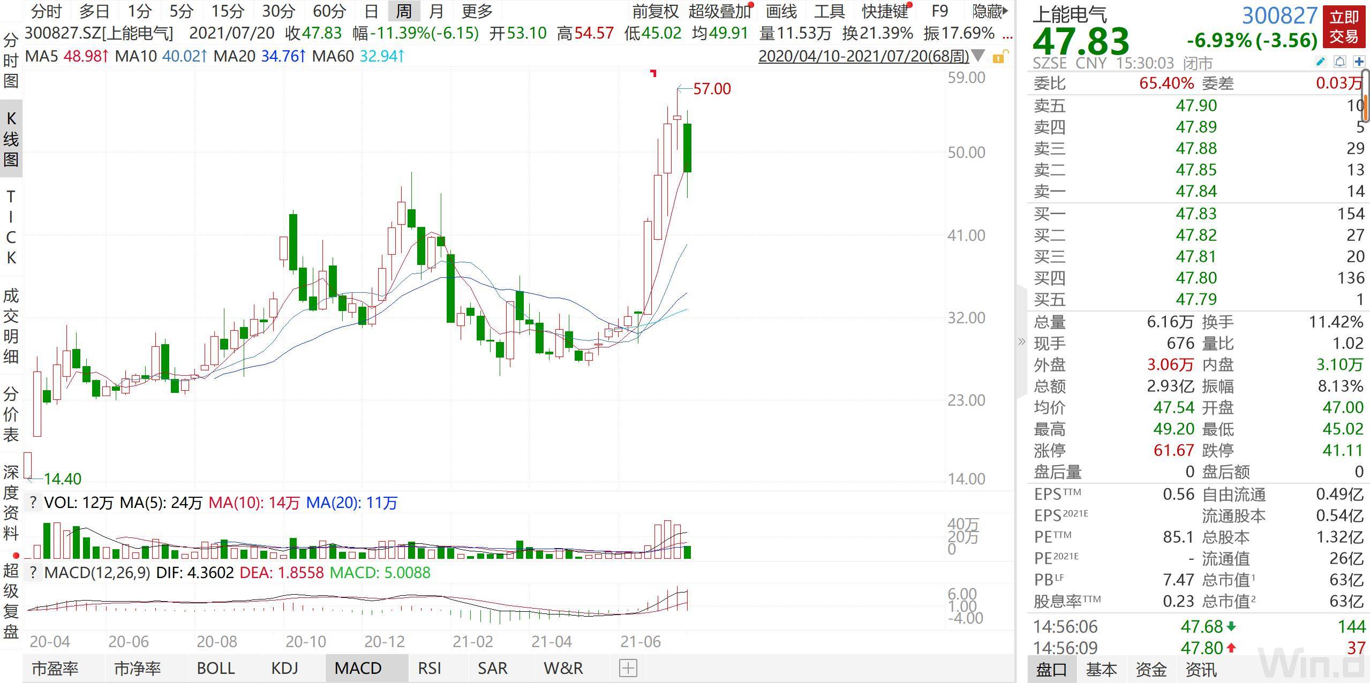Viewport: 1370px width, 683px height.
Task: Click the 14.40 low price marker
Action: tap(63, 479)
